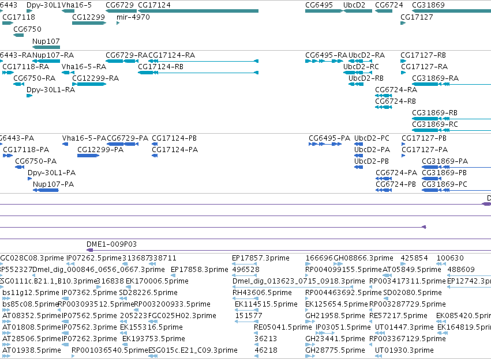491x359 pixels.
Task: Select the UT01930.3prime EST label
Action: click(404, 350)
